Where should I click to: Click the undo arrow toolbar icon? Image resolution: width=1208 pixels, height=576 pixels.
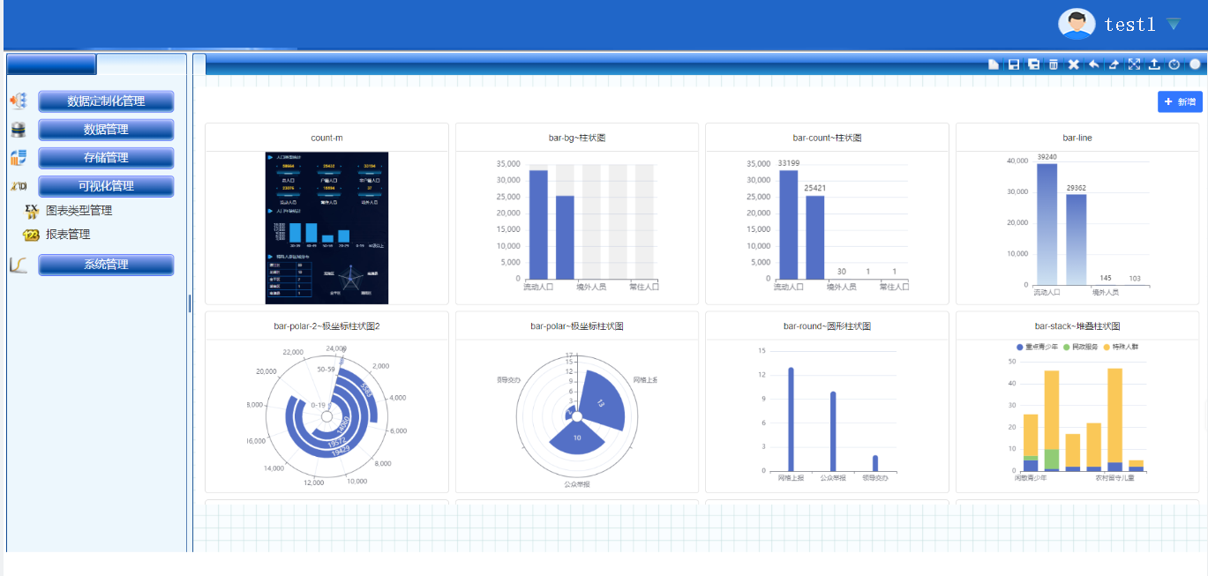(1094, 64)
